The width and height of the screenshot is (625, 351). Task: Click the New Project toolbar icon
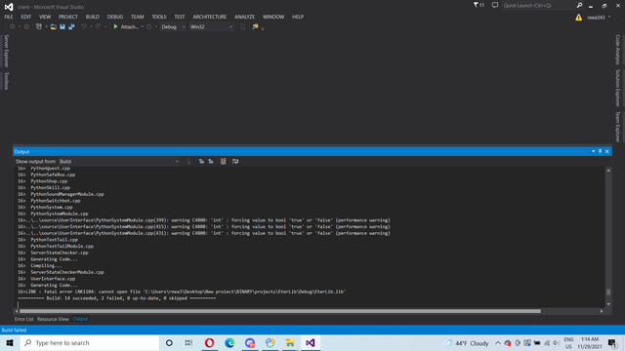[x=39, y=26]
